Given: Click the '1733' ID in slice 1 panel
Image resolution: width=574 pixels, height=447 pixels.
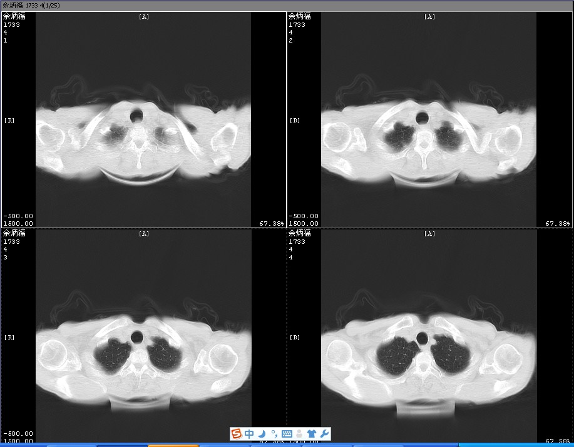Looking at the screenshot, I should [12, 24].
